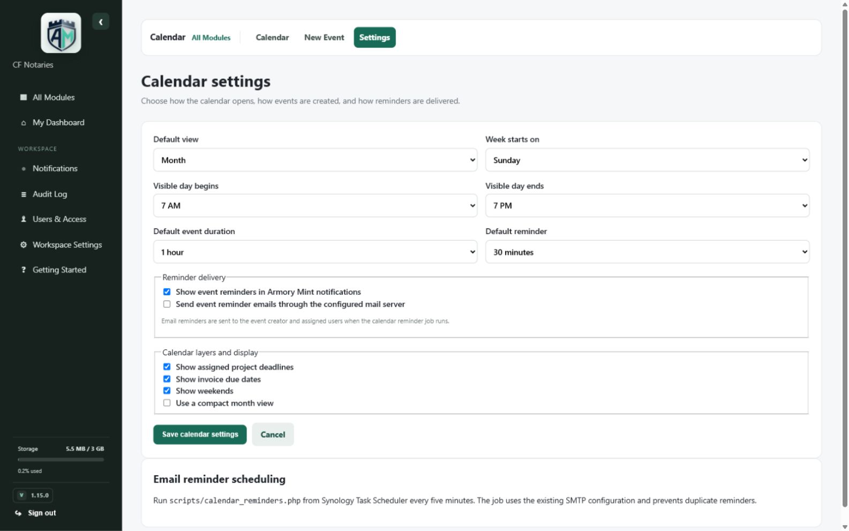Click the 'scripts/calendar_reminders.php' text

tap(235, 501)
